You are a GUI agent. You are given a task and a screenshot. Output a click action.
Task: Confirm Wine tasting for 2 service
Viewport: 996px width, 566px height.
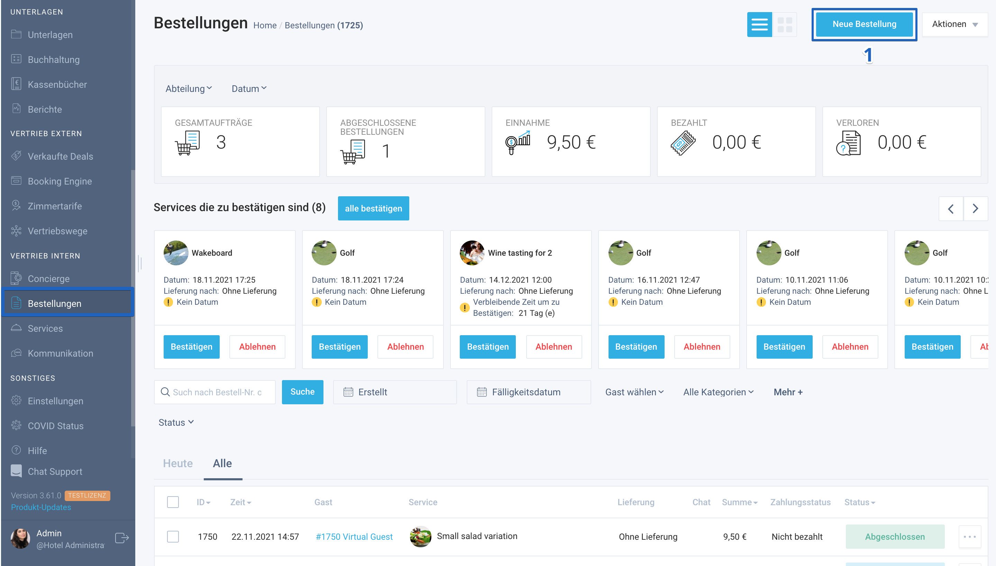(488, 347)
